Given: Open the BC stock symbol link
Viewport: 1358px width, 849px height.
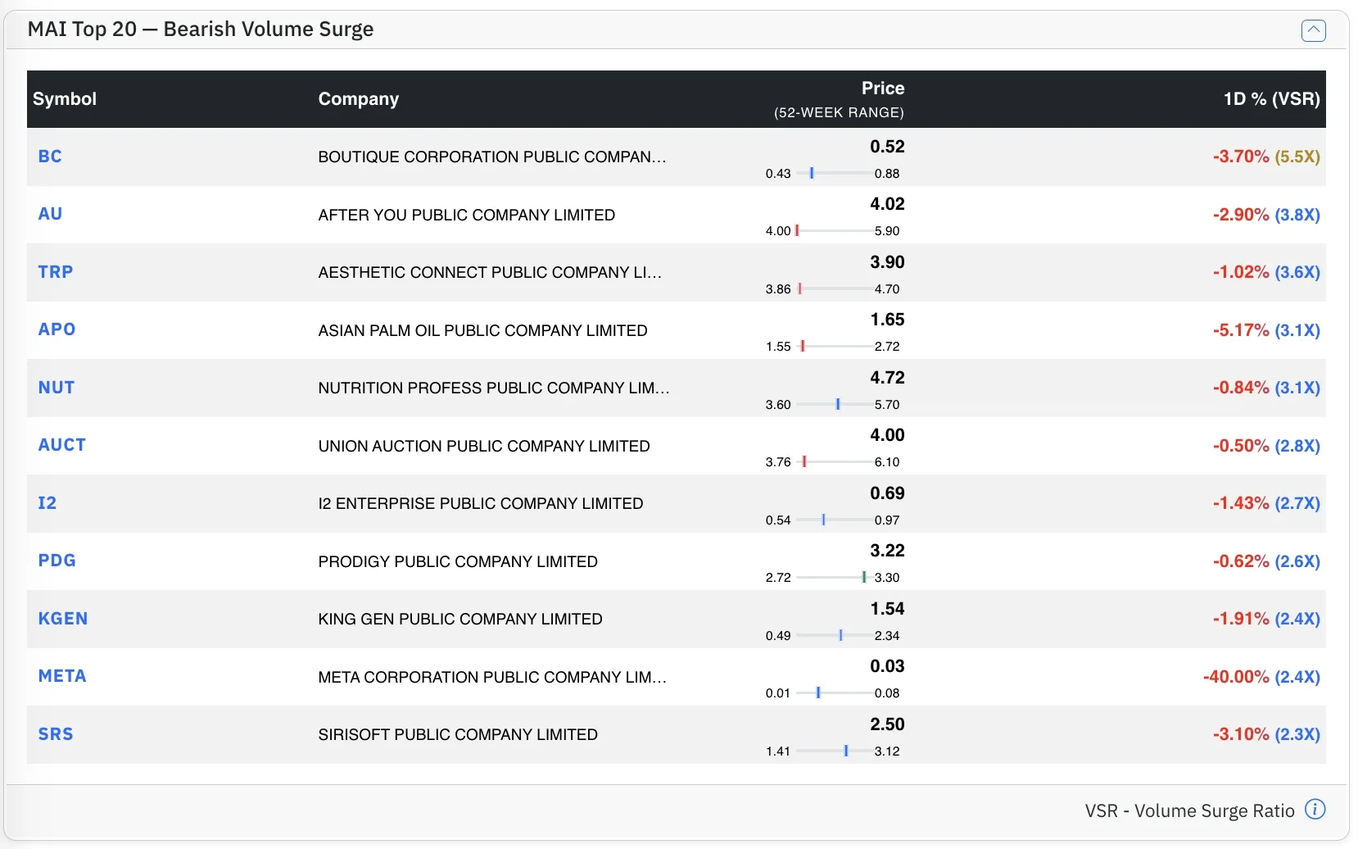Looking at the screenshot, I should pos(50,157).
